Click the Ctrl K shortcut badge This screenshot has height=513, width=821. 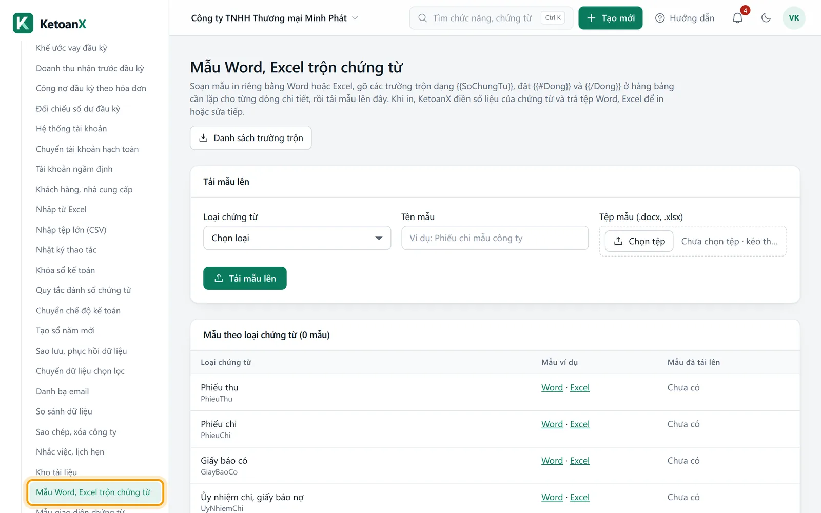click(553, 18)
